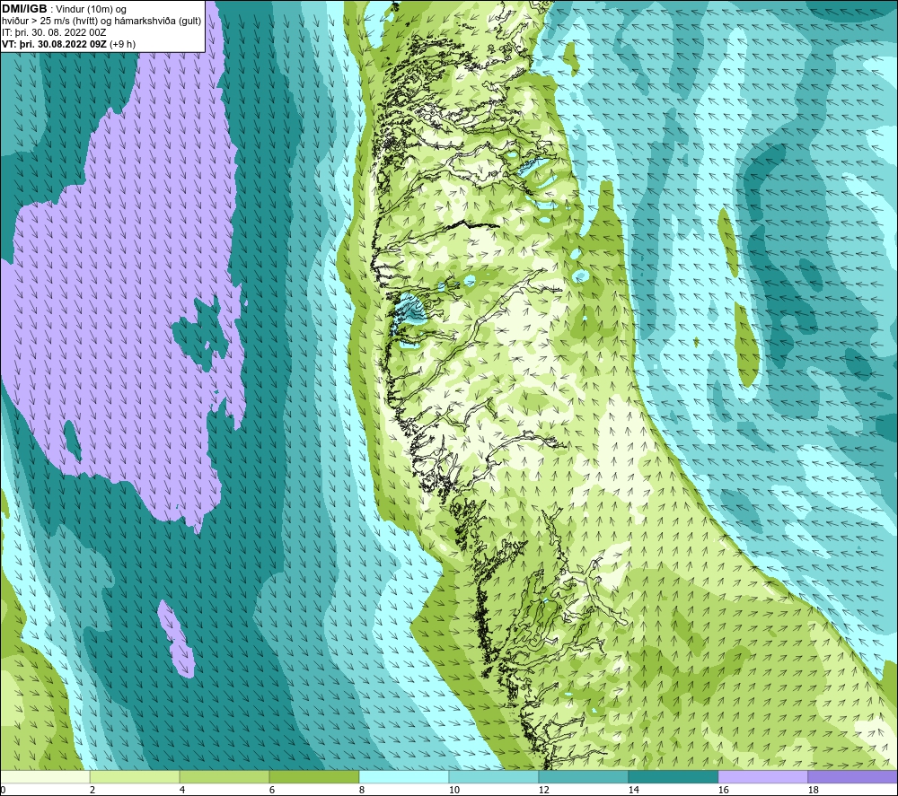Image resolution: width=898 pixels, height=796 pixels.
Task: Click the 'IT: þri. 30. 08. 2022 00Z' line
Action: point(54,32)
